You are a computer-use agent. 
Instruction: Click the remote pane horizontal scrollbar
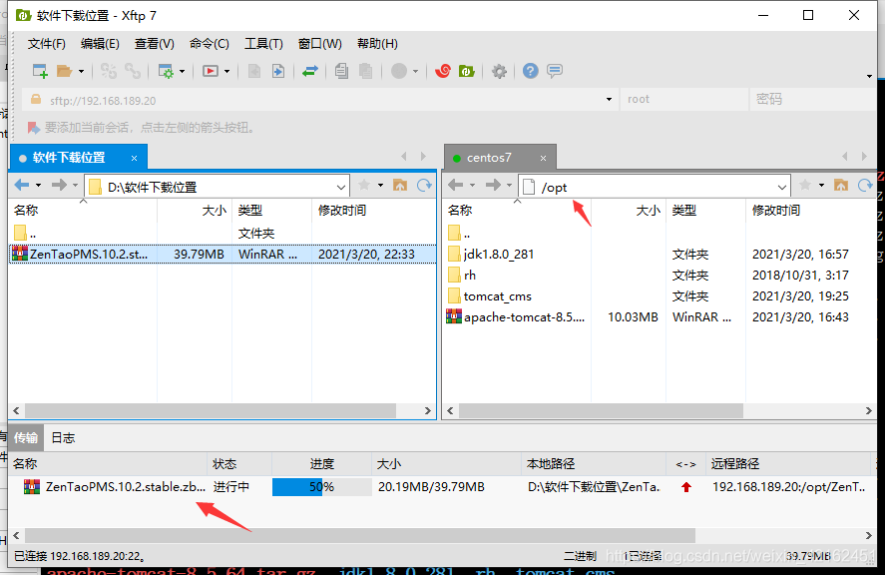601,410
